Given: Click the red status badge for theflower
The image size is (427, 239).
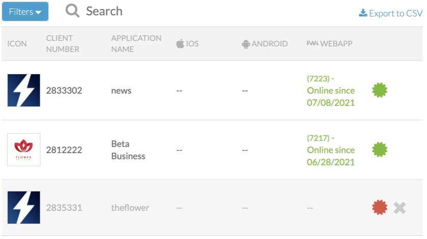Looking at the screenshot, I should [380, 207].
